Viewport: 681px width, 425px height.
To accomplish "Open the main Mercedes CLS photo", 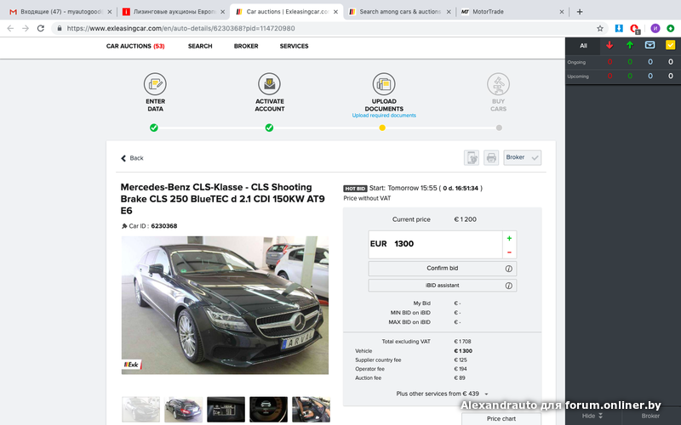I will click(225, 305).
